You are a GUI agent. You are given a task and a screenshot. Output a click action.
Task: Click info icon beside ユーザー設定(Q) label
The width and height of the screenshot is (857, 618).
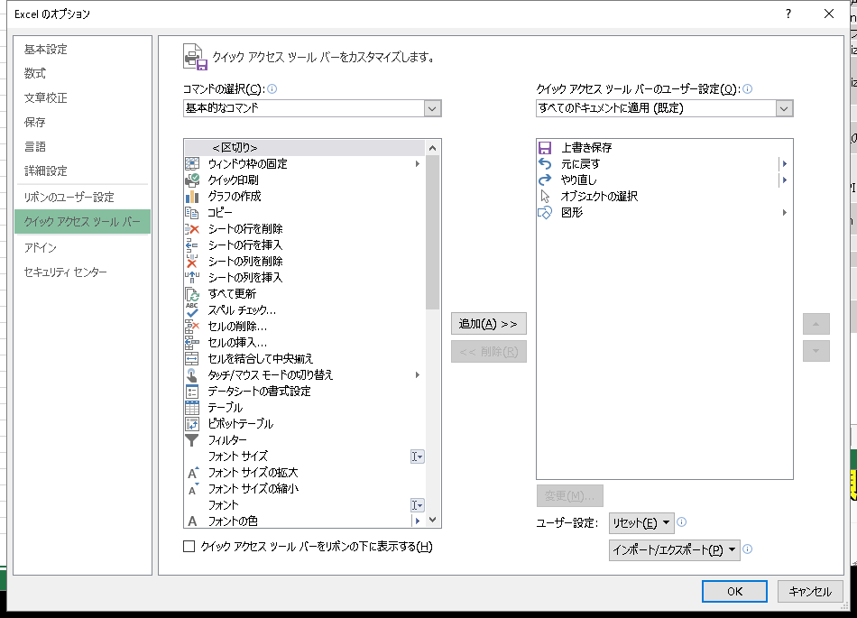click(748, 88)
